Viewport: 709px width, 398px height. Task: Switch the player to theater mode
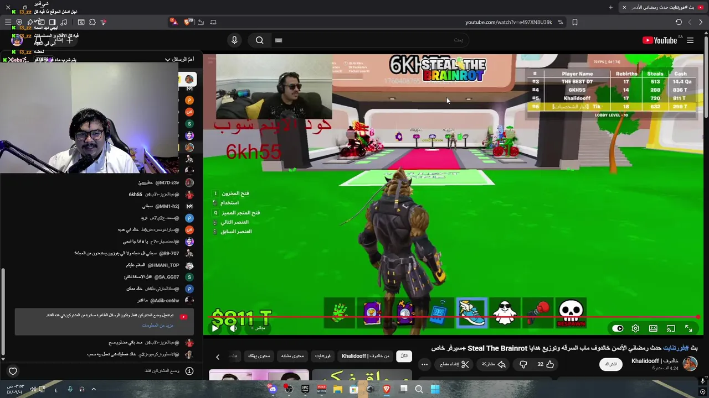[x=653, y=328]
